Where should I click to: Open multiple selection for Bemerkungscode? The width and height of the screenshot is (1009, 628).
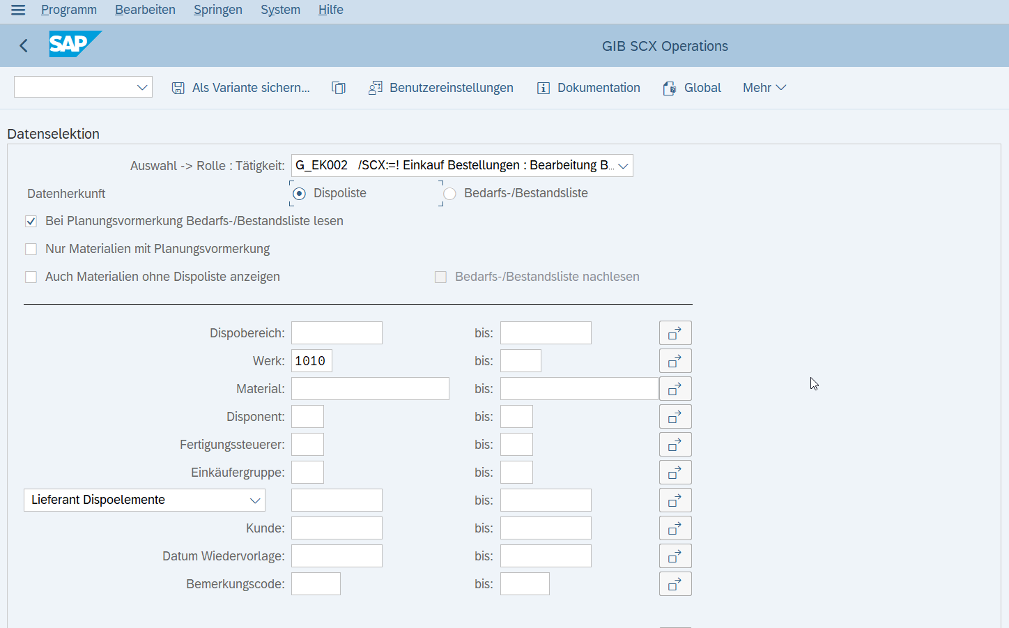(675, 584)
